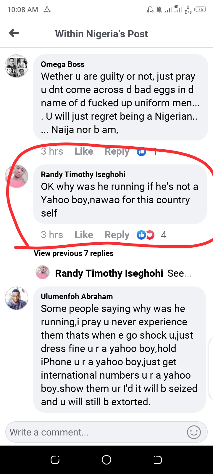
Task: Reply to Omega Boss's comment
Action: pyautogui.click(x=117, y=151)
